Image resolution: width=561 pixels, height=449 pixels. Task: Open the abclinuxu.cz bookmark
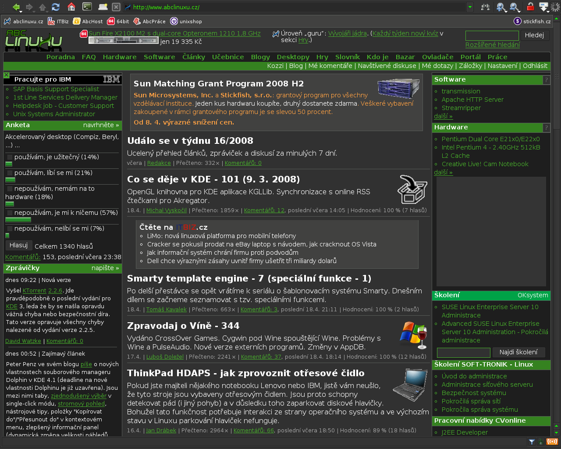24,21
